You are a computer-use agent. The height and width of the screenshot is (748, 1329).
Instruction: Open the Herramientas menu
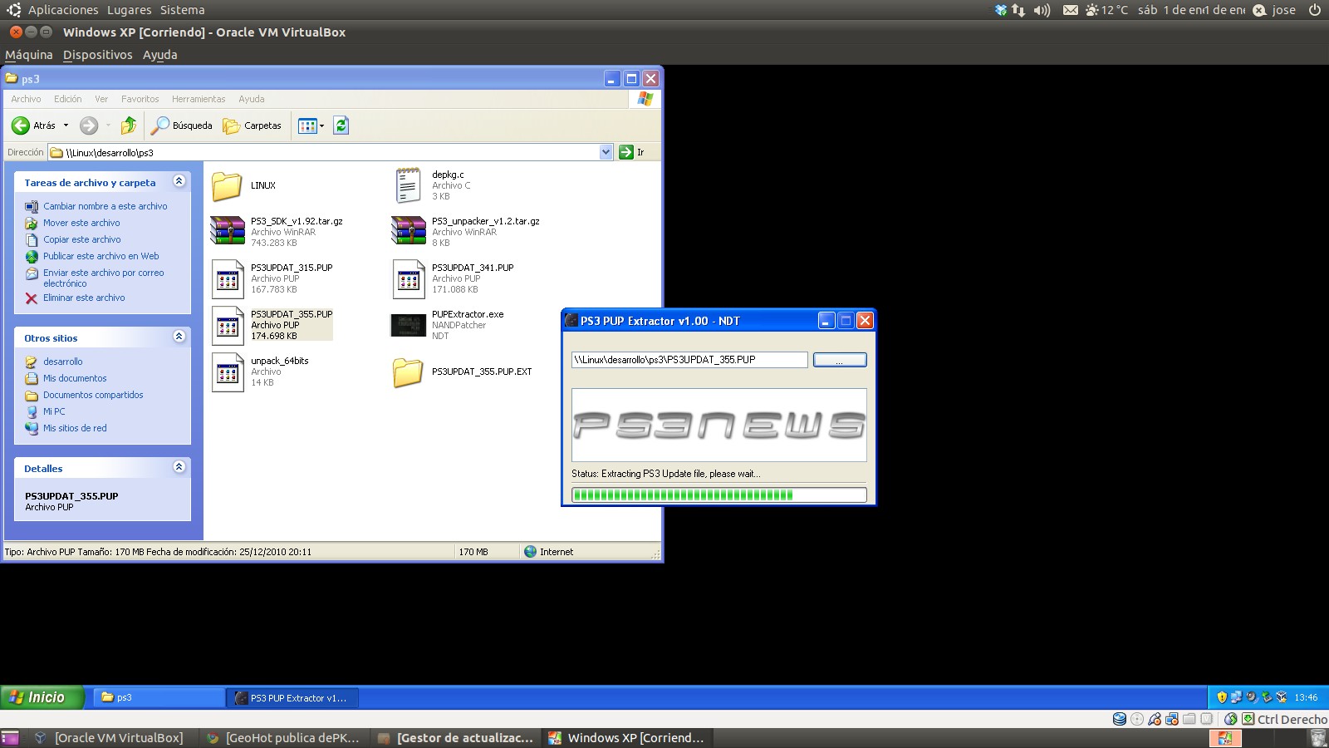199,99
